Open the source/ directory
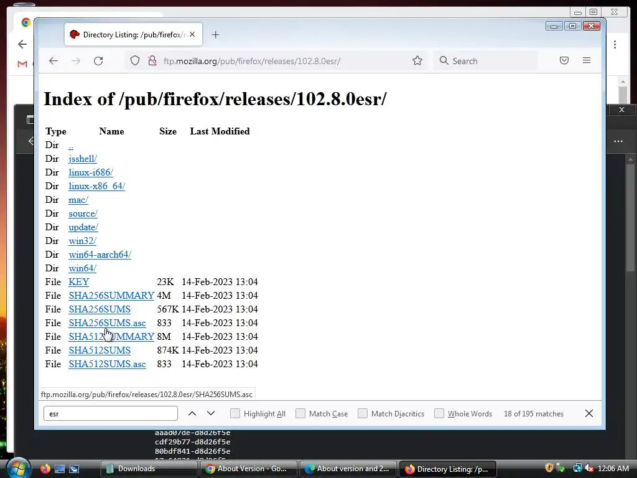The height and width of the screenshot is (478, 637). click(x=83, y=213)
